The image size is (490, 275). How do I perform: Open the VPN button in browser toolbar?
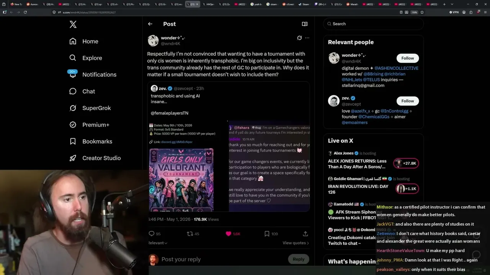(x=454, y=12)
